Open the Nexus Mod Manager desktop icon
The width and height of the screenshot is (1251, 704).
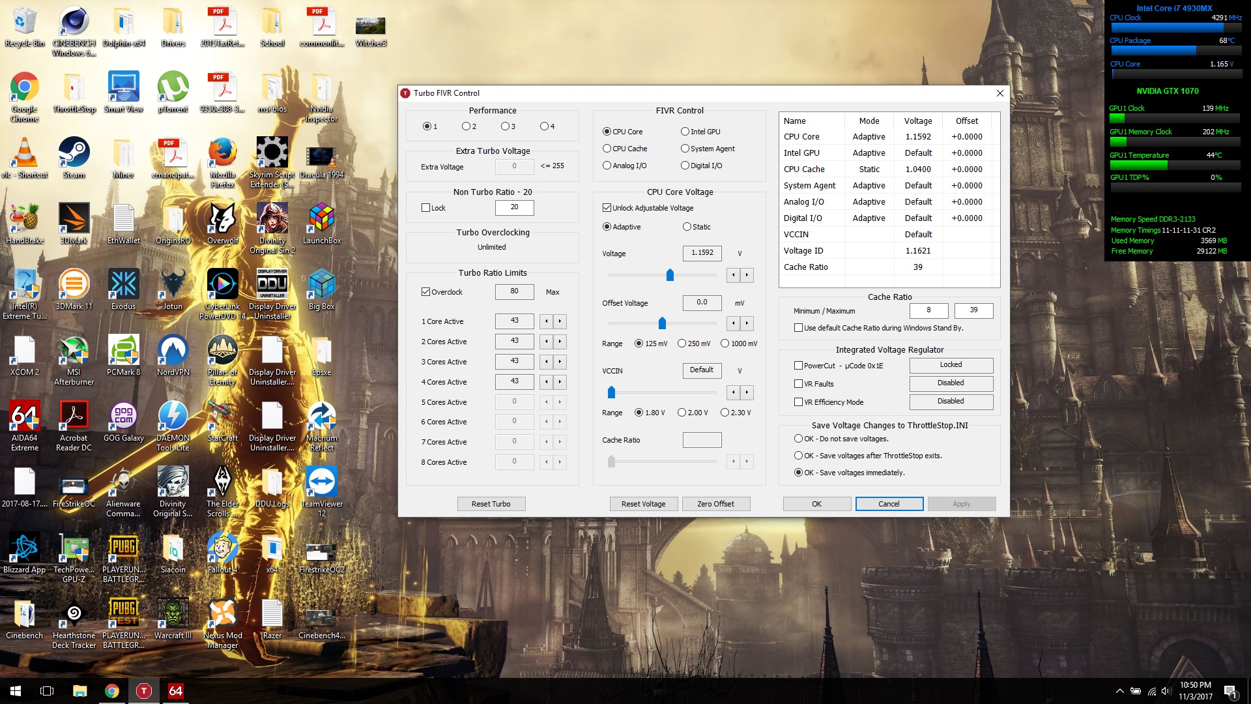pyautogui.click(x=222, y=623)
